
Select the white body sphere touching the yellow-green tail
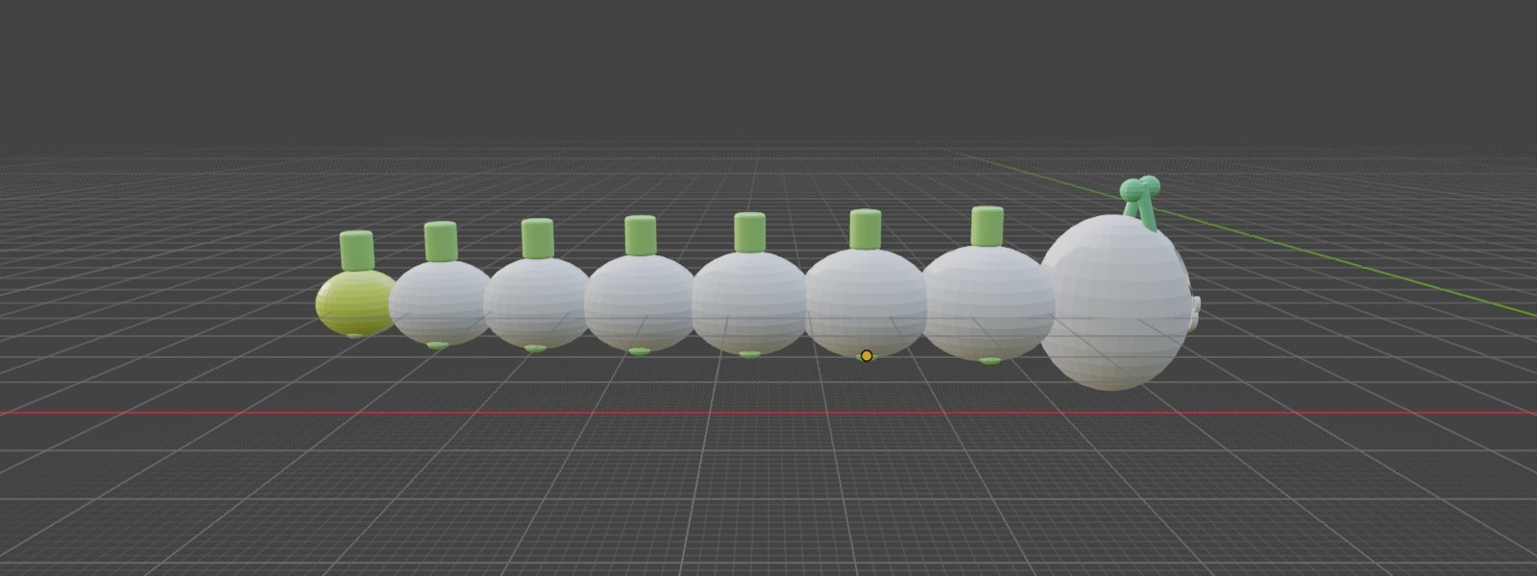440,302
